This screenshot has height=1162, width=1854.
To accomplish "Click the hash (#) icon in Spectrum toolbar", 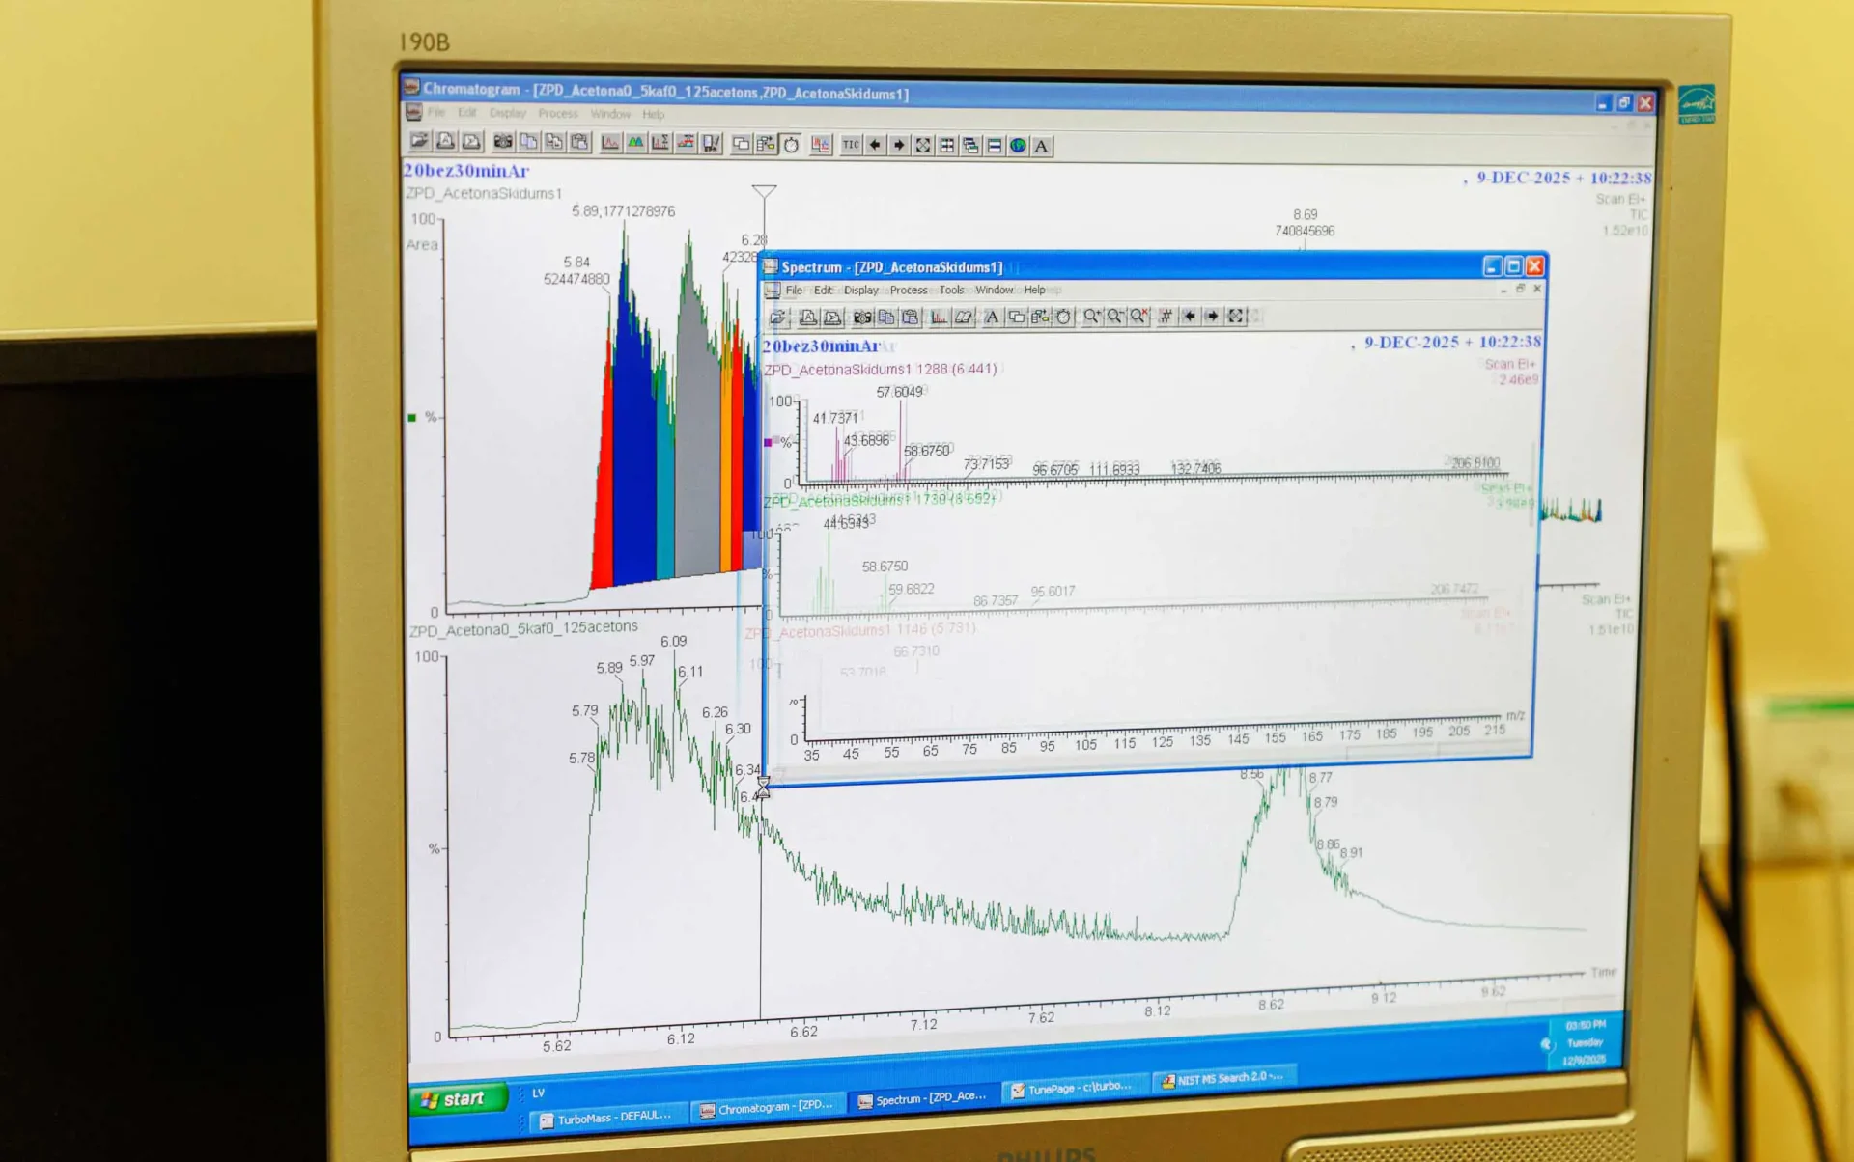I will pyautogui.click(x=1166, y=317).
